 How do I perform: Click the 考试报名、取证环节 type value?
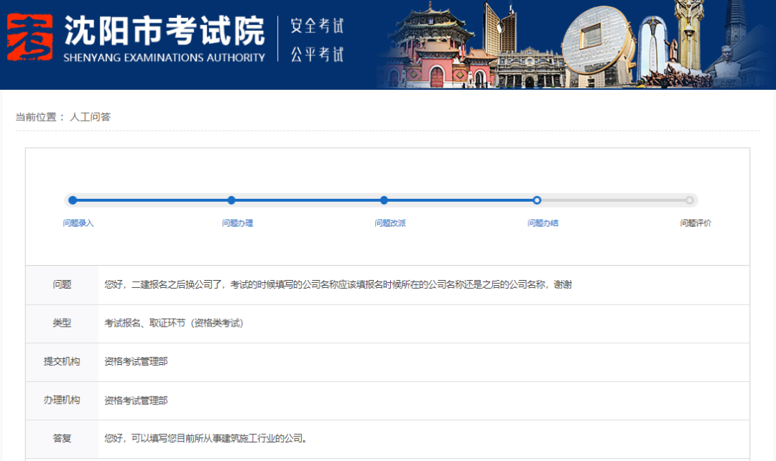coord(174,324)
